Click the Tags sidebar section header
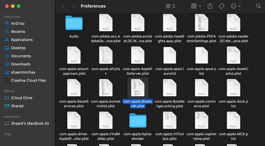This screenshot has height=146, width=265. point(8,134)
